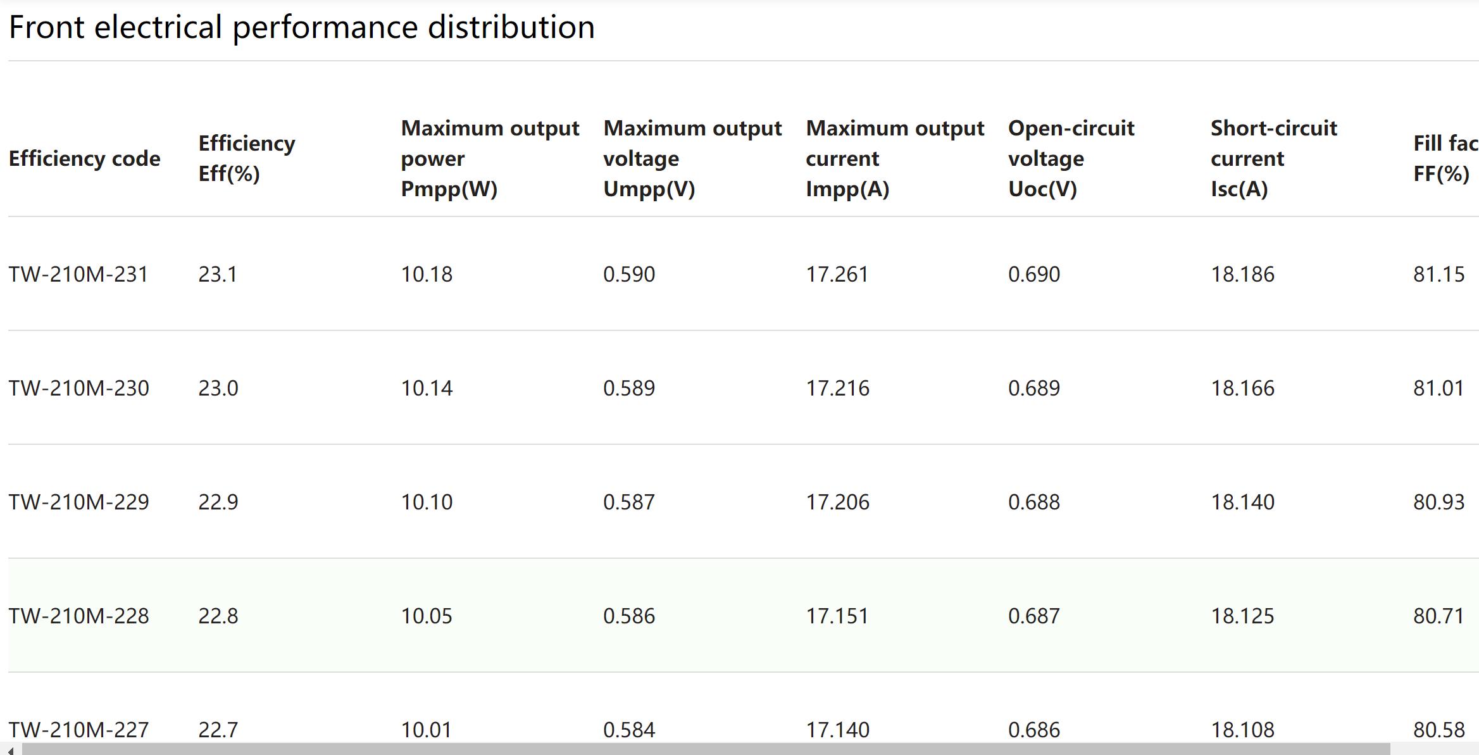The height and width of the screenshot is (755, 1479).
Task: Select the TW-210M-231 efficiency code cell
Action: (x=78, y=274)
